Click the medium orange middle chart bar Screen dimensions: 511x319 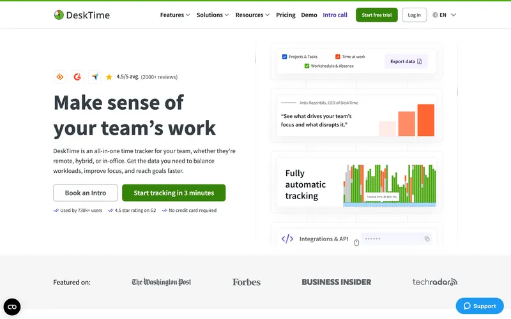pos(406,124)
